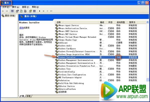Click the vertical scrollbar thumb in list
The width and height of the screenshot is (150, 102).
pyautogui.click(x=147, y=80)
